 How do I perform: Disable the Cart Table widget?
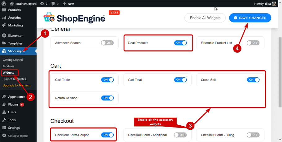[107, 80]
